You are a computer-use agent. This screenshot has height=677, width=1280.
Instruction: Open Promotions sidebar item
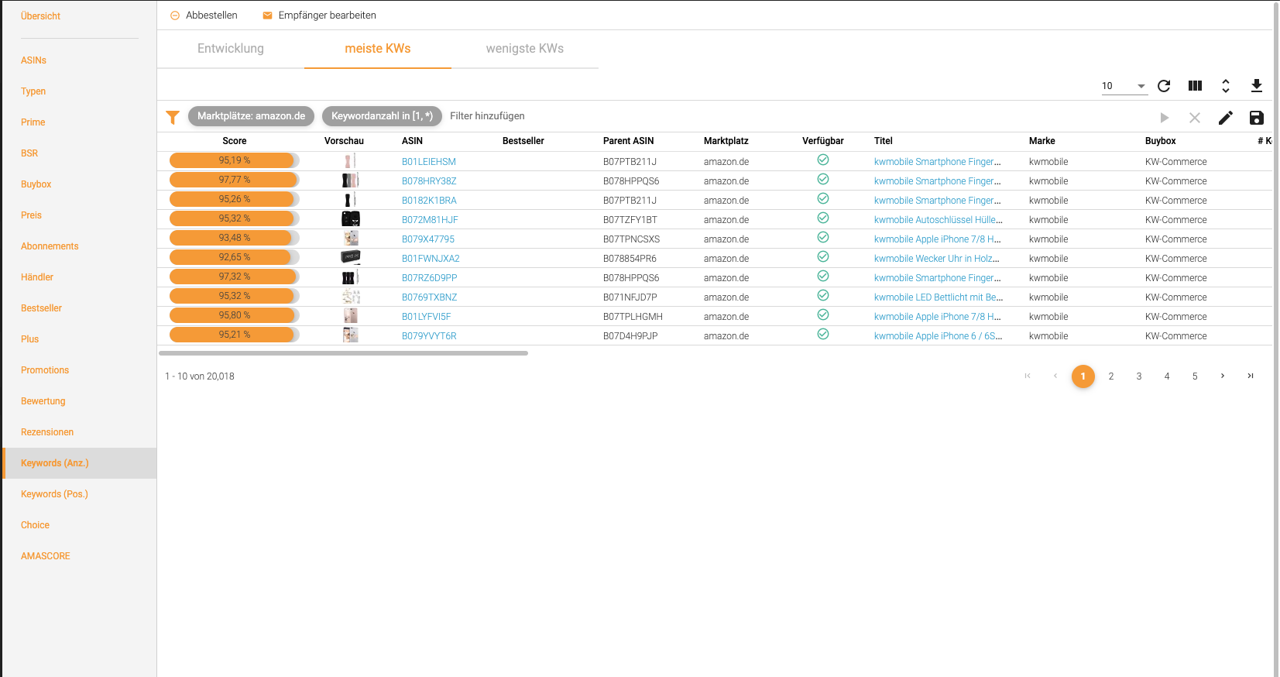click(45, 370)
